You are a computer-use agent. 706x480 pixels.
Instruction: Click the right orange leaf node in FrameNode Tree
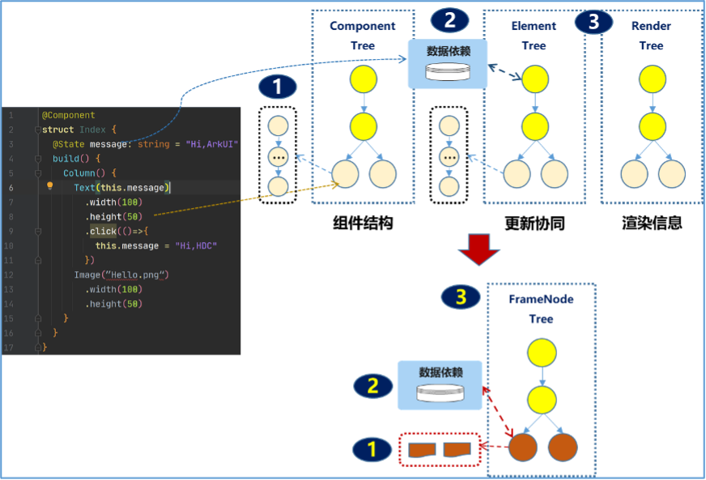tap(563, 448)
